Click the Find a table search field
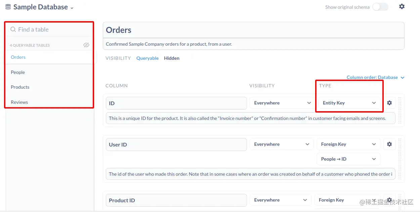Screen dimensions: 420x212 pyautogui.click(x=50, y=30)
